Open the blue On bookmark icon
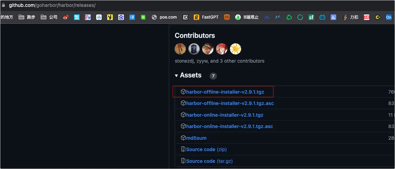 click(x=389, y=17)
